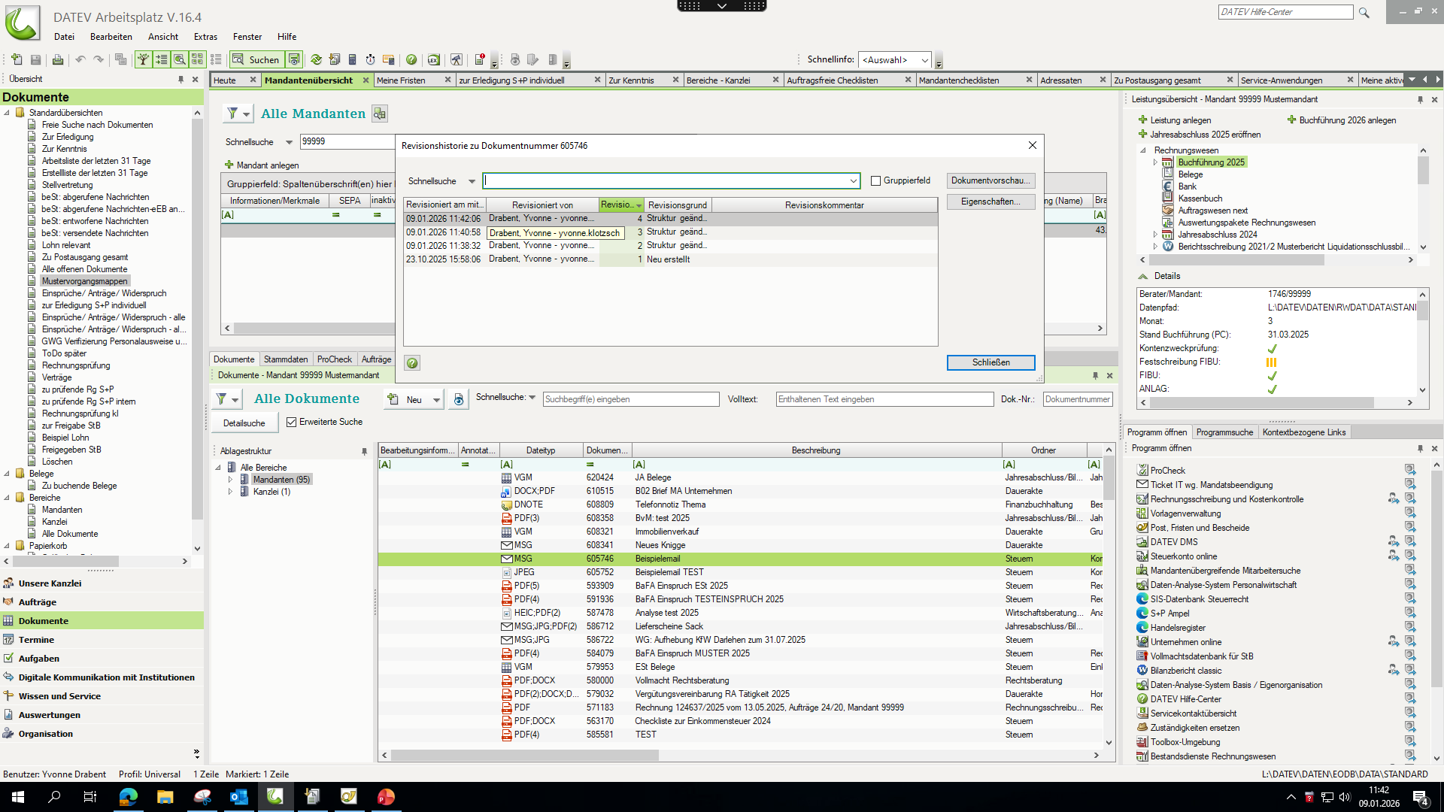Open the Extras menu

[205, 37]
